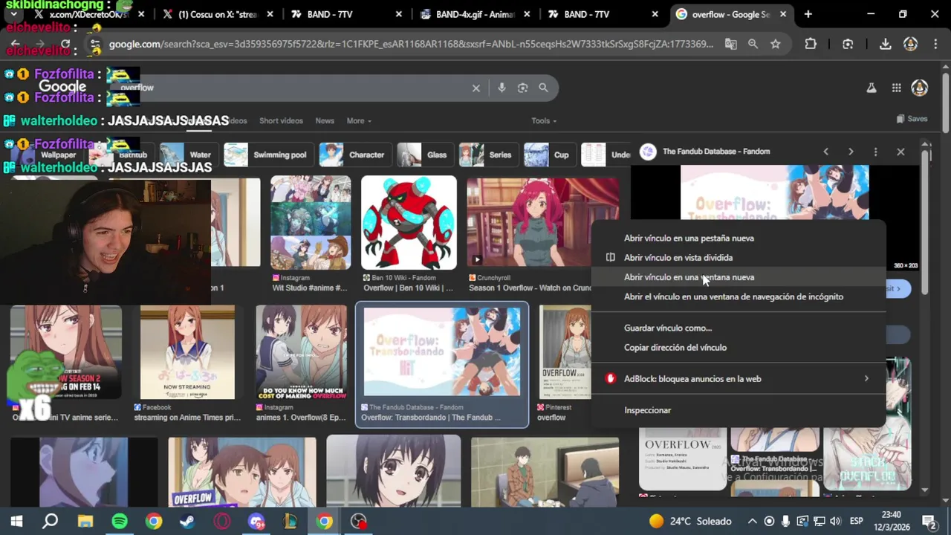Open Steam from the taskbar
The width and height of the screenshot is (951, 535).
[x=187, y=521]
